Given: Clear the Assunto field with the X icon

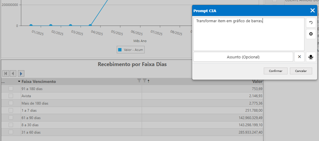Looking at the screenshot, I should pos(299,57).
